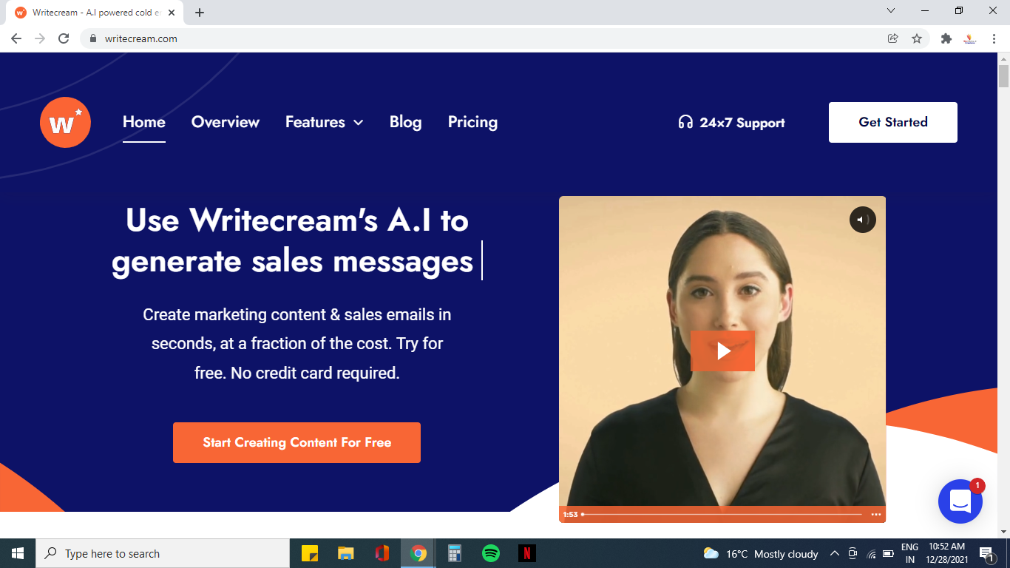Open the Blog nav link
Screen dimensions: 1010x568
click(x=405, y=122)
